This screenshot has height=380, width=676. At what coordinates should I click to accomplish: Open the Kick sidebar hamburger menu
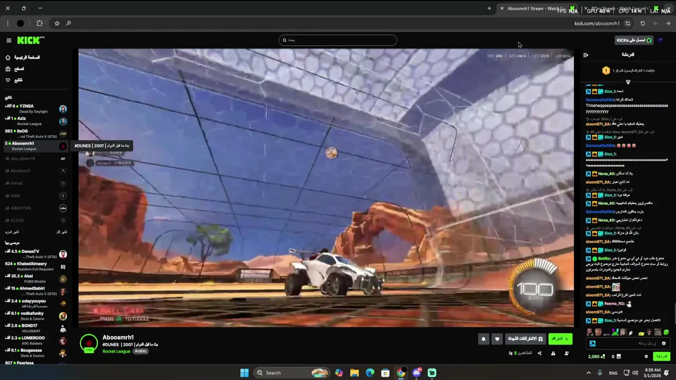pyautogui.click(x=8, y=41)
